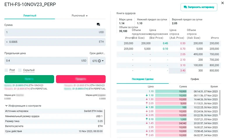Click the speech bubble icon in Запросить котировку
The image size is (226, 139).
(x=185, y=7)
